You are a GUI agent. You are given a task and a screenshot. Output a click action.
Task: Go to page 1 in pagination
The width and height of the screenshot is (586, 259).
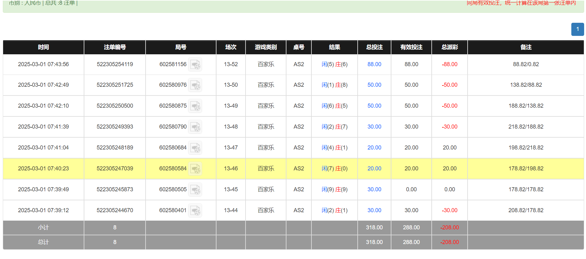click(577, 29)
